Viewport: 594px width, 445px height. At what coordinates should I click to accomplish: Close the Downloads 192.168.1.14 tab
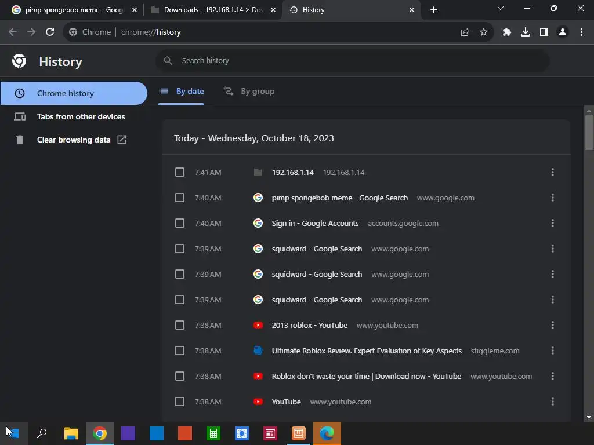pyautogui.click(x=273, y=10)
